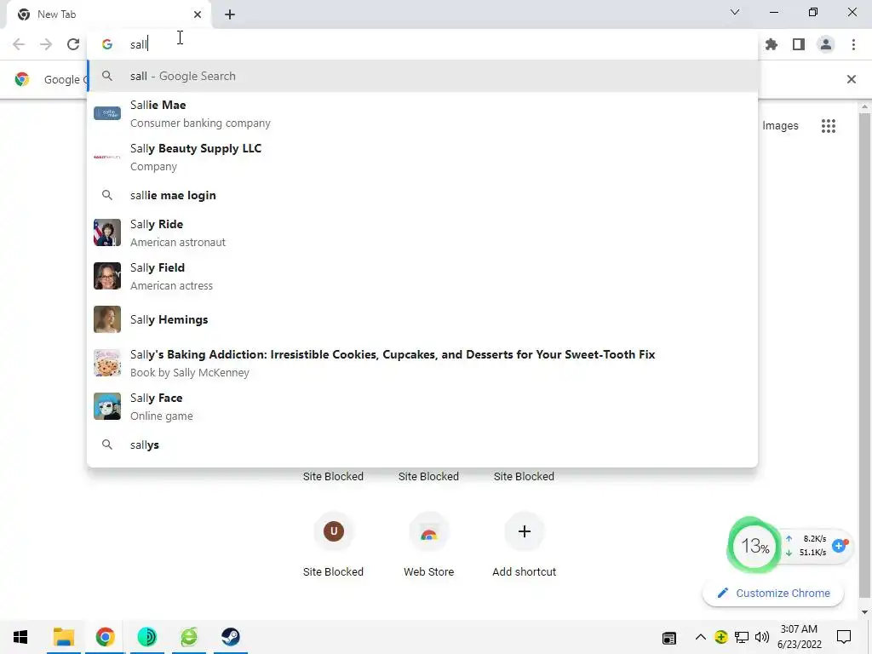Open the network tray icon
Image resolution: width=872 pixels, height=654 pixels.
pos(742,637)
